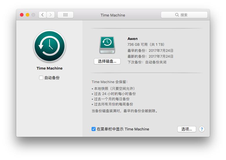The width and height of the screenshot is (226, 160).
Task: Show all preferences via the grid button
Action: (x=65, y=15)
